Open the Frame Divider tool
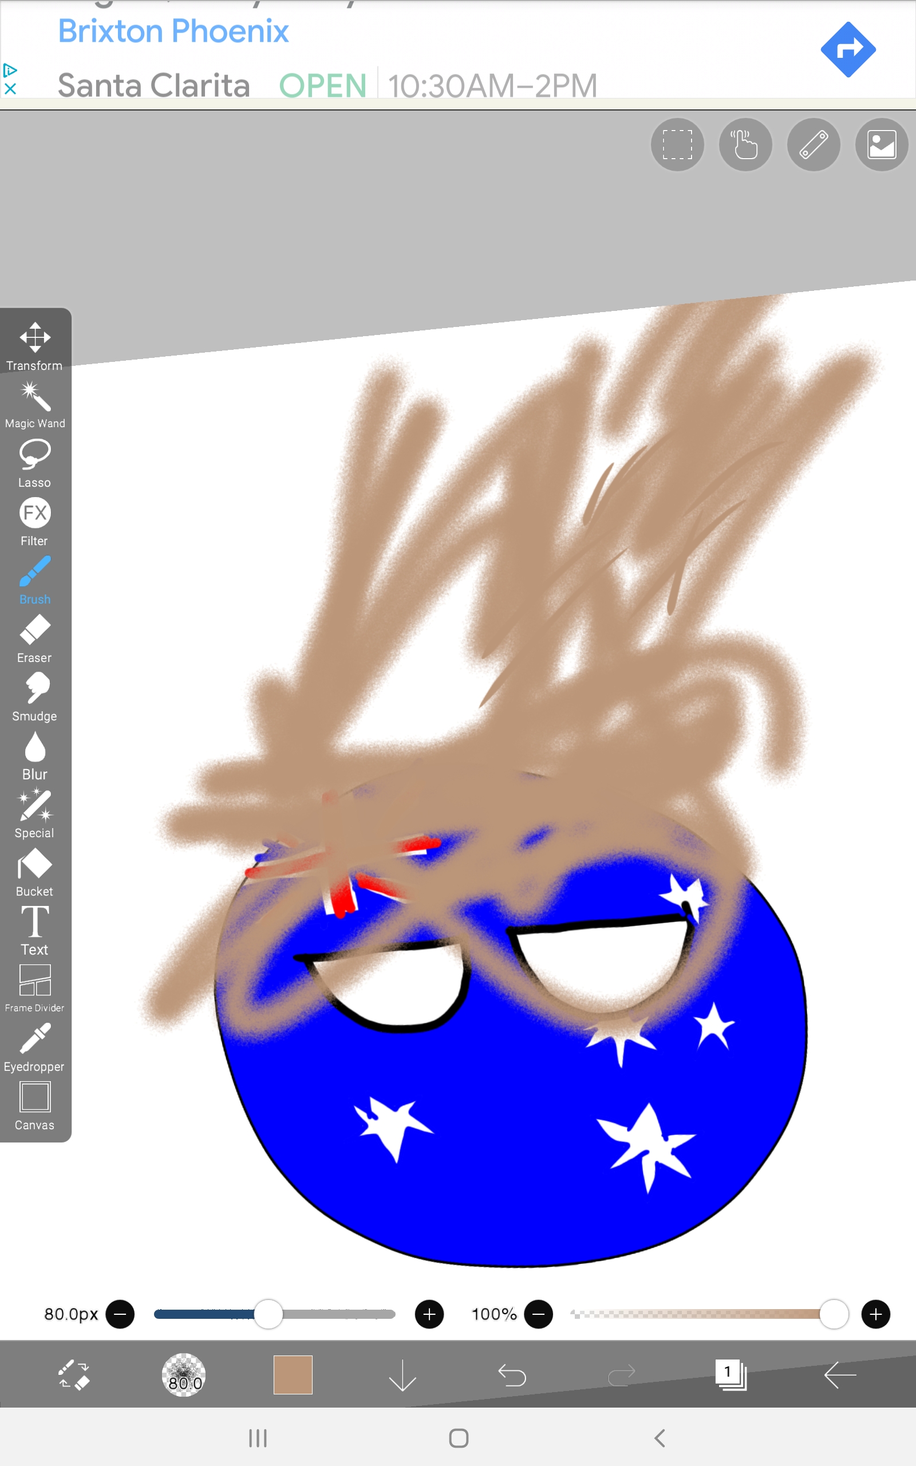Image resolution: width=916 pixels, height=1466 pixels. point(34,989)
